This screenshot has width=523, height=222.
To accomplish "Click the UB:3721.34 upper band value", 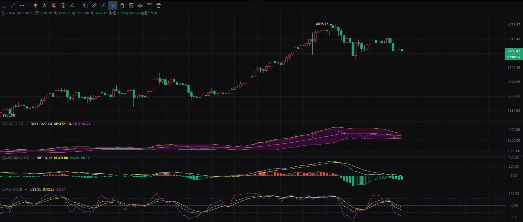I will click(x=63, y=124).
